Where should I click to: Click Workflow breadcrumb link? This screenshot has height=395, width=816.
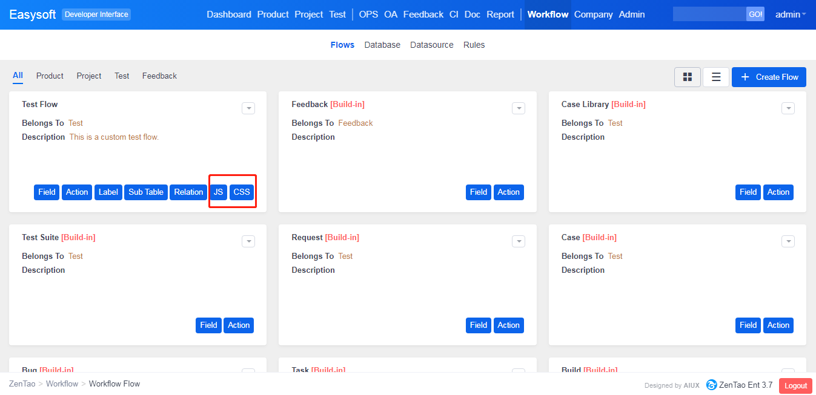[62, 384]
